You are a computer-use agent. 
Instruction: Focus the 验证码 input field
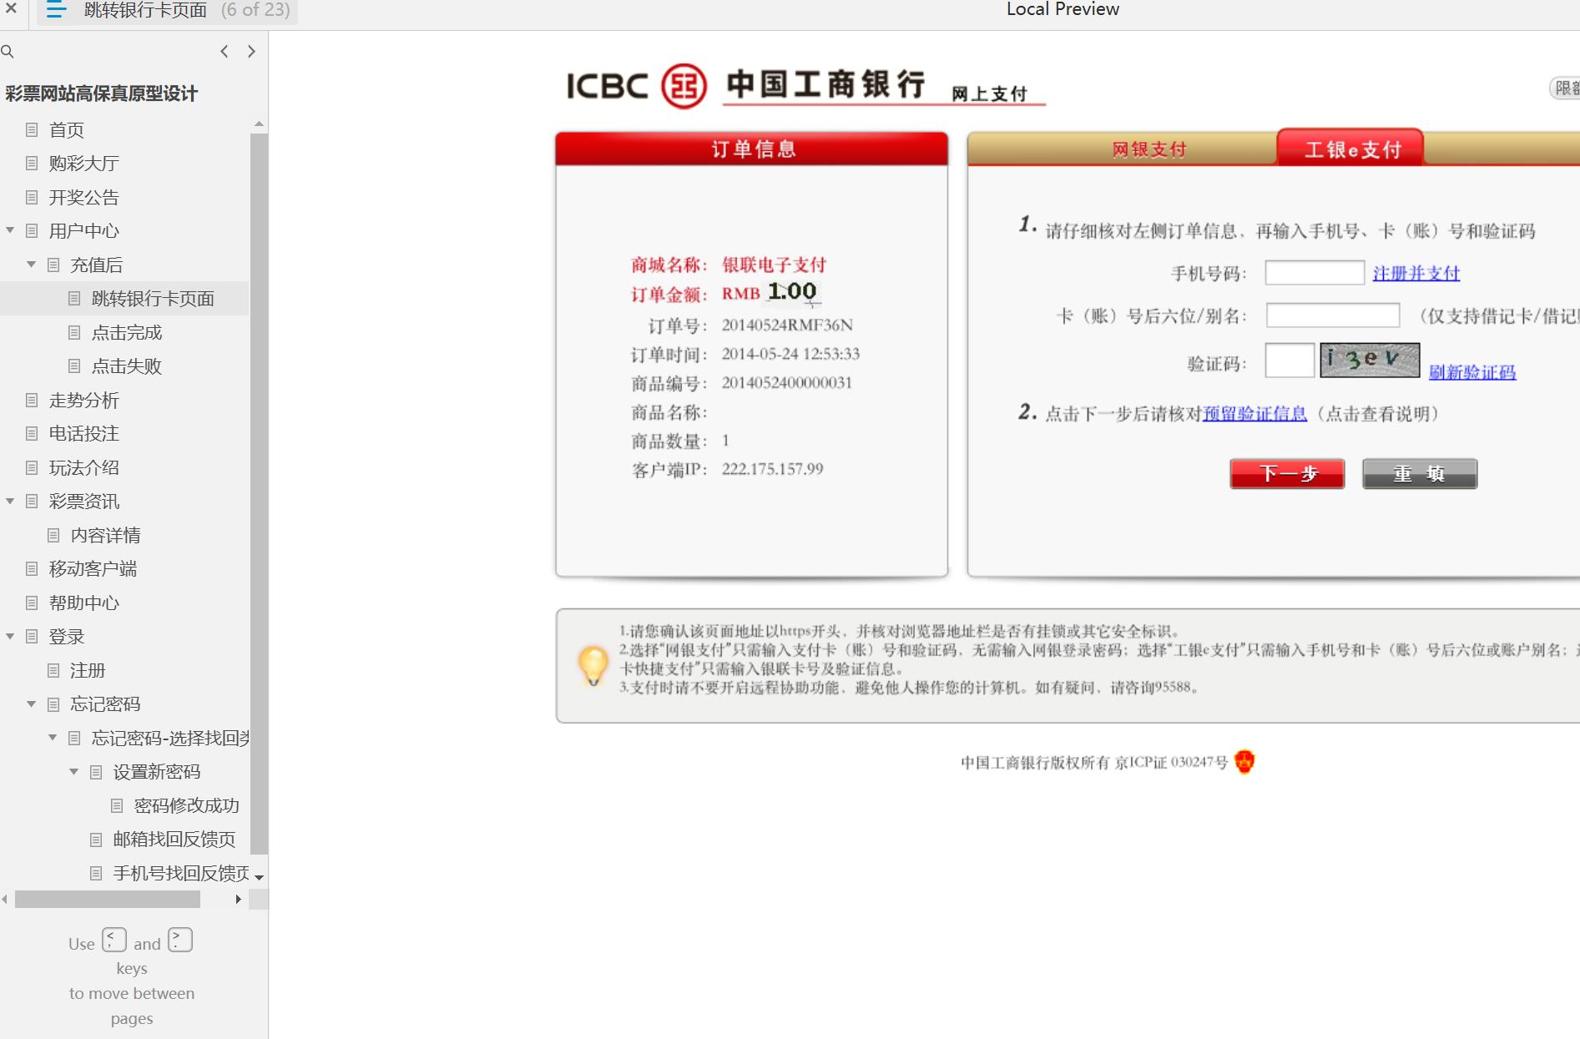pos(1290,361)
